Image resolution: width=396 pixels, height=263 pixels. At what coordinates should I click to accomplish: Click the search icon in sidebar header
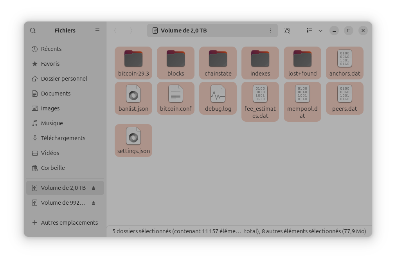tap(33, 31)
